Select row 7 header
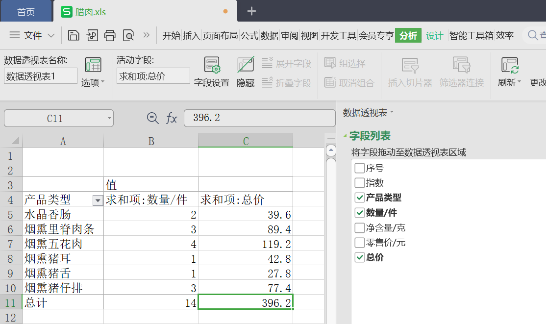546x324 pixels. [x=10, y=244]
